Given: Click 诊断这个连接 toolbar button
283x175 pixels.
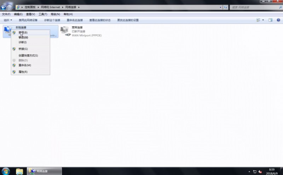Looking at the screenshot, I should [52, 20].
